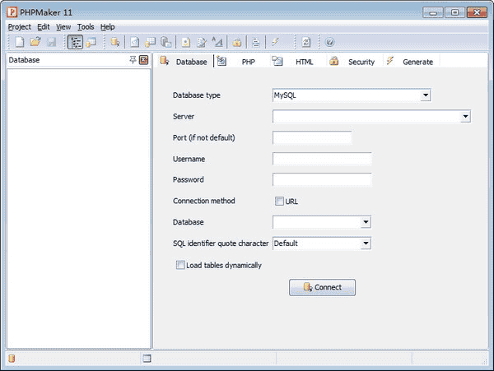Open SQL identifier quote character dropdown
The height and width of the screenshot is (371, 494).
point(366,243)
